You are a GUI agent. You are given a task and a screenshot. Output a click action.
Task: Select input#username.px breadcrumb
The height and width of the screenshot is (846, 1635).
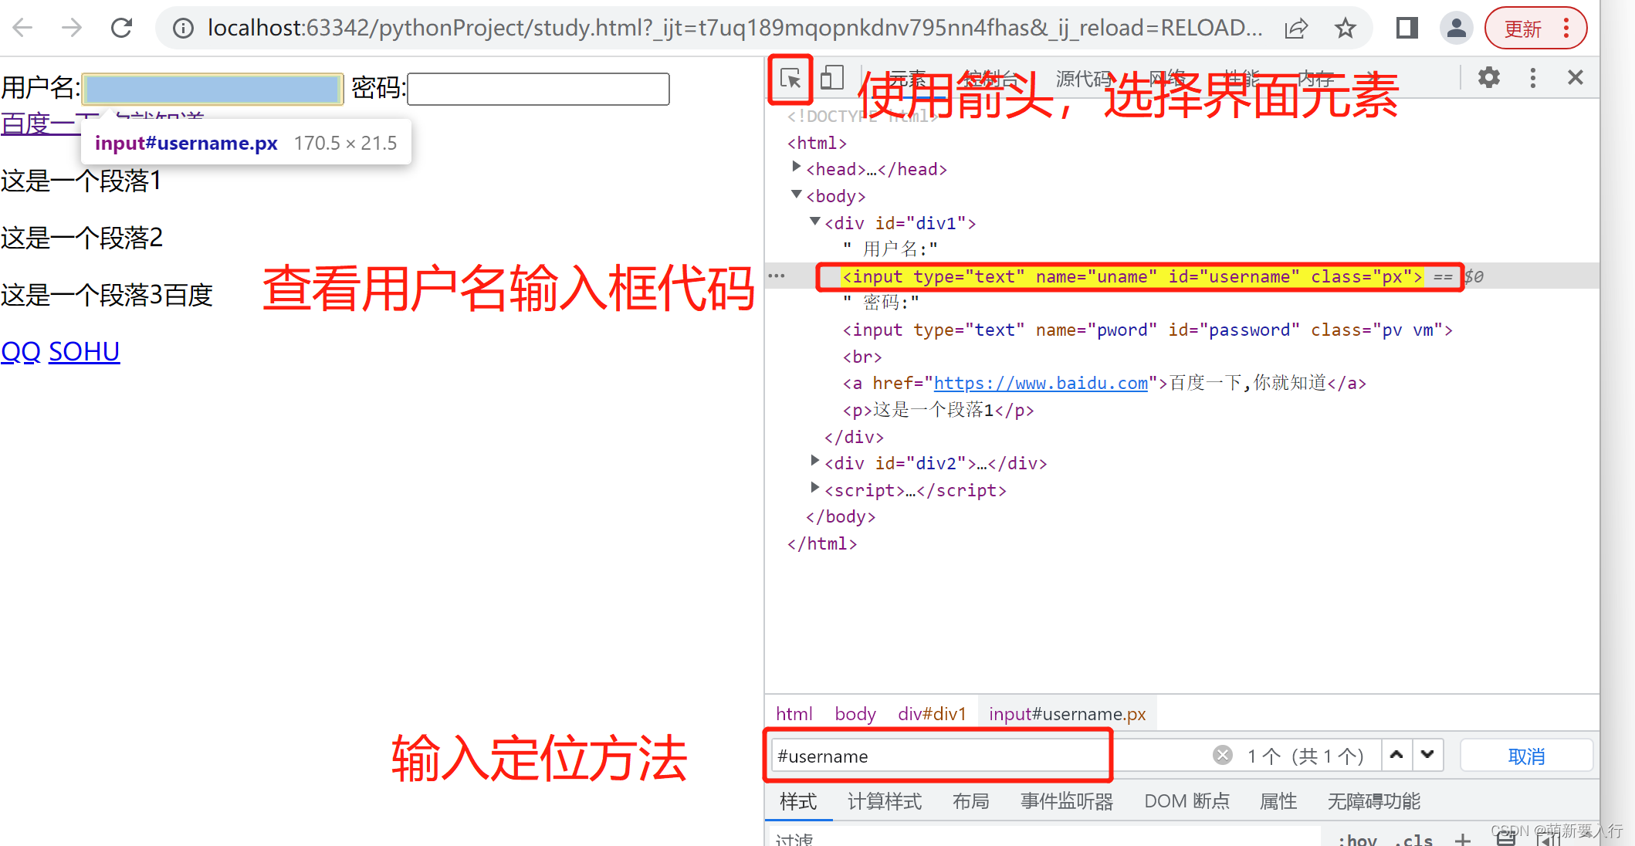[1067, 714]
